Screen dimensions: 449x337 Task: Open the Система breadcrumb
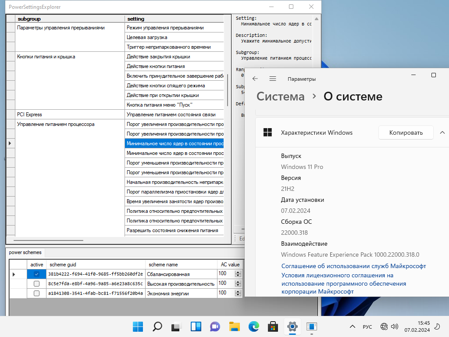pyautogui.click(x=280, y=96)
